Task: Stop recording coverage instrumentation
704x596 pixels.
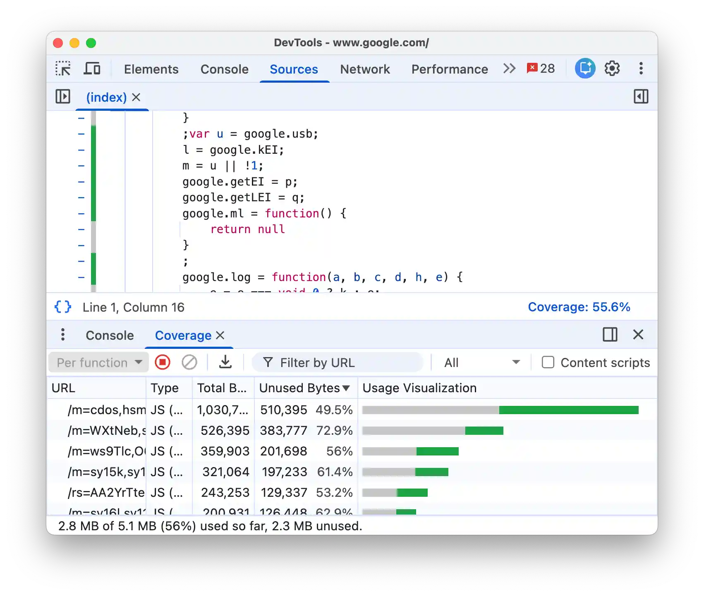Action: 163,362
